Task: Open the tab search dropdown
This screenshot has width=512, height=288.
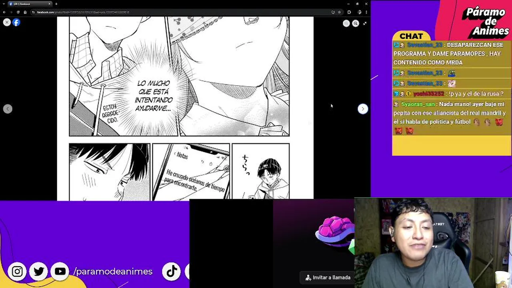Action: coord(4,4)
